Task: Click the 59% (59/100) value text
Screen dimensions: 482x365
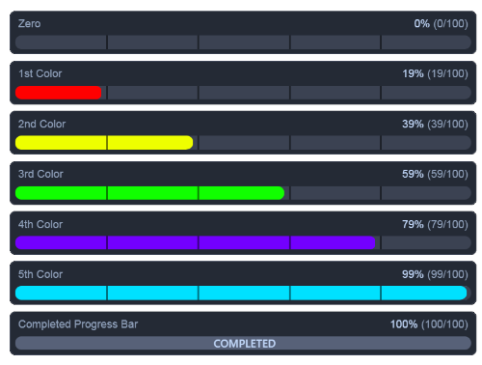Action: (x=435, y=174)
